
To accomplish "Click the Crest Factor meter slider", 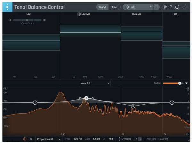I will click(27, 20).
